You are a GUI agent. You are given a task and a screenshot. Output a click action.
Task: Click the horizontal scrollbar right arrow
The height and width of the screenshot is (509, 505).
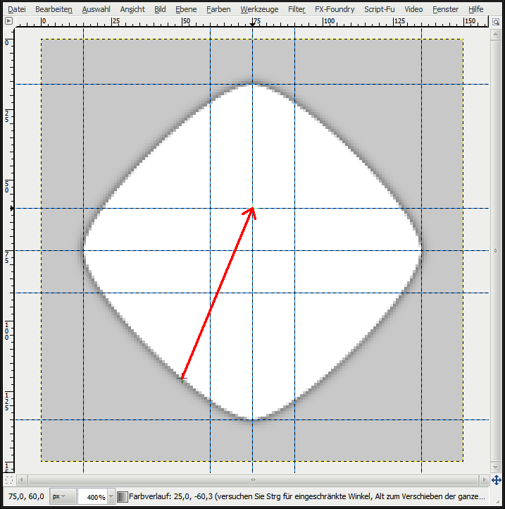[484, 479]
